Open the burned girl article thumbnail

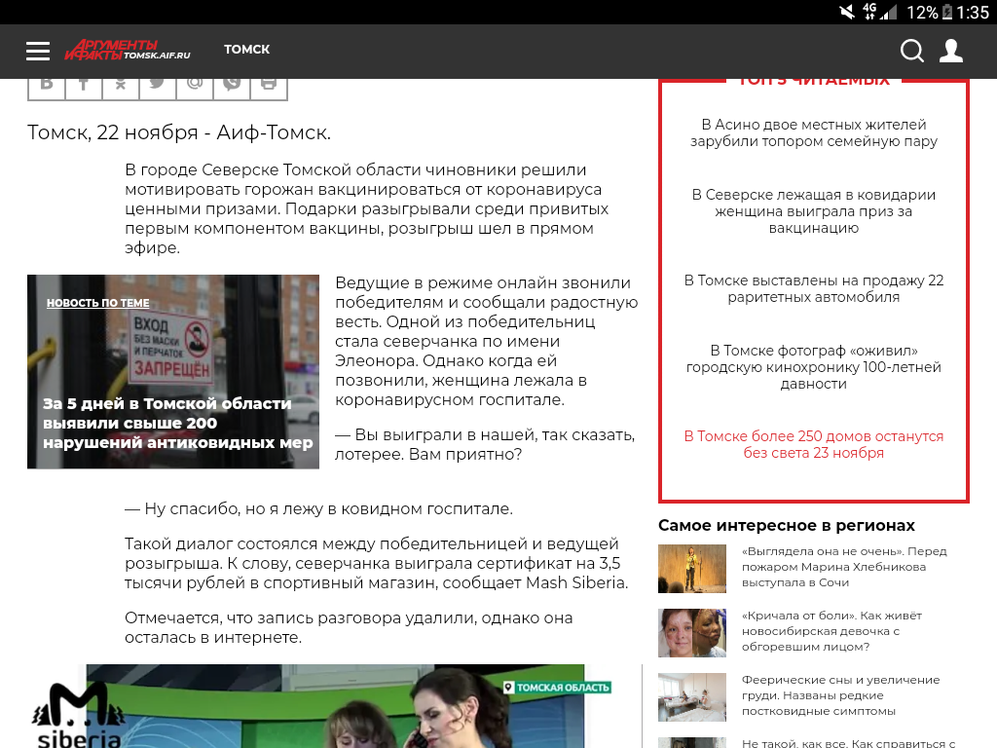(692, 633)
